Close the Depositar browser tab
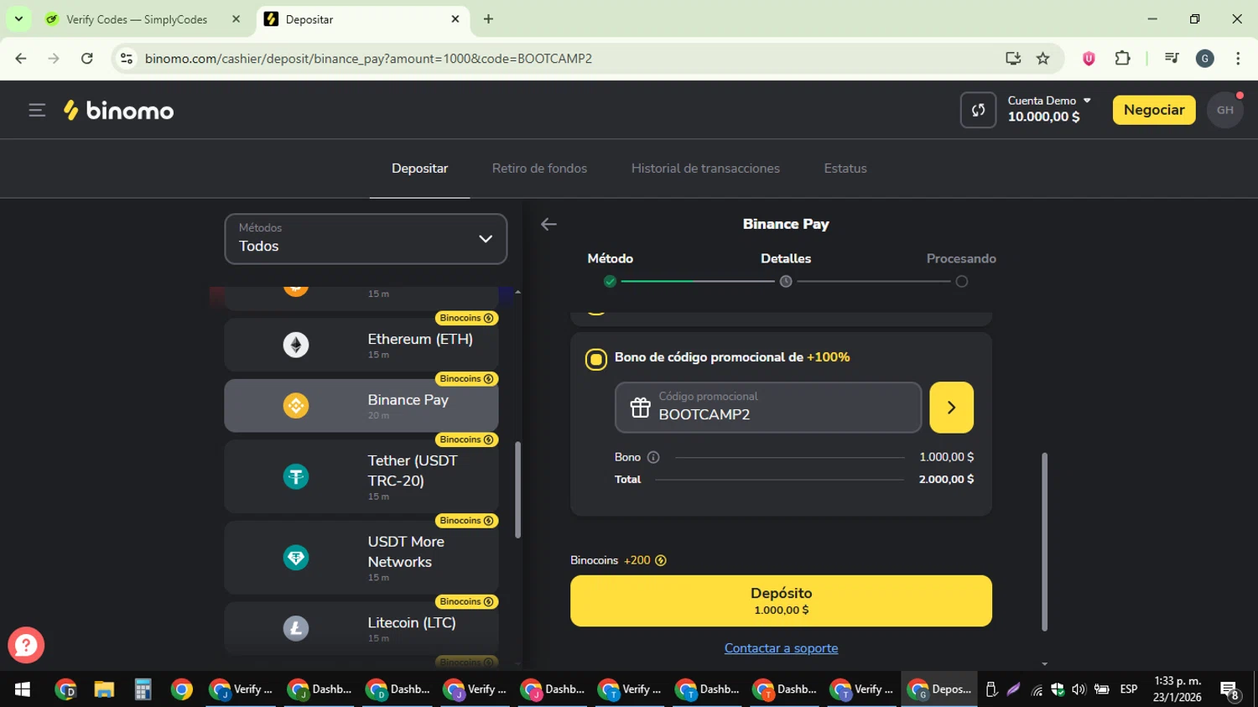Screen dimensions: 1258x707 455,18
